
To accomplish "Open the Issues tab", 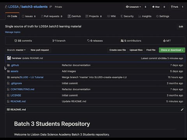I will click(29, 16).
